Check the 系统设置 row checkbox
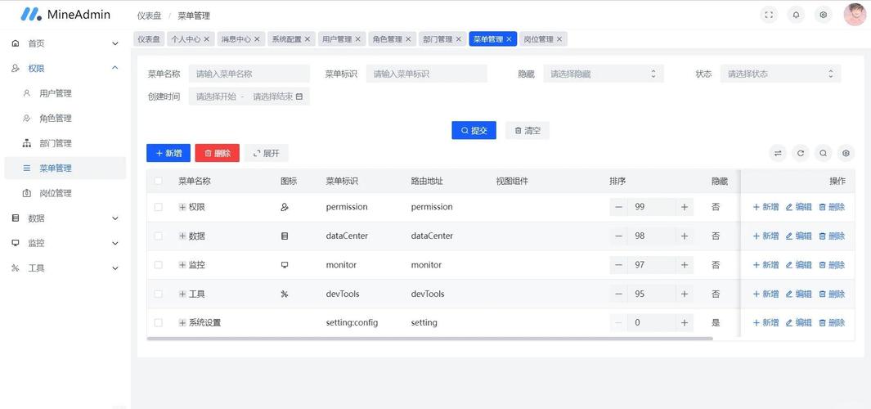The height and width of the screenshot is (409, 871). [159, 322]
